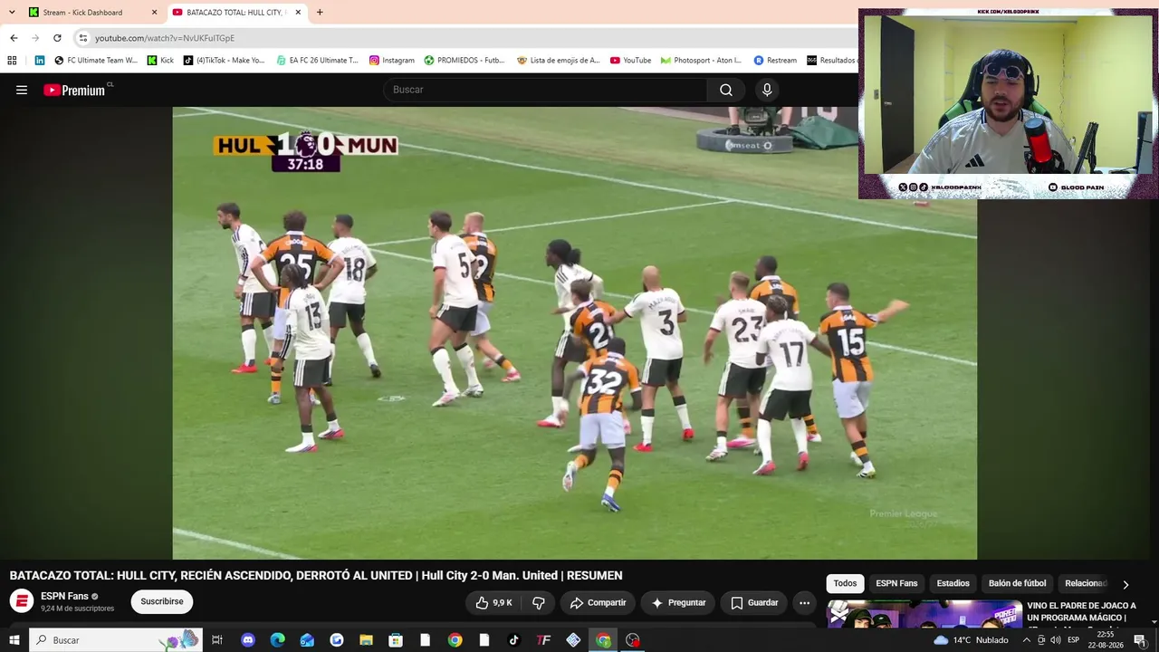Go back in the browser
This screenshot has height=652, width=1159.
click(14, 38)
